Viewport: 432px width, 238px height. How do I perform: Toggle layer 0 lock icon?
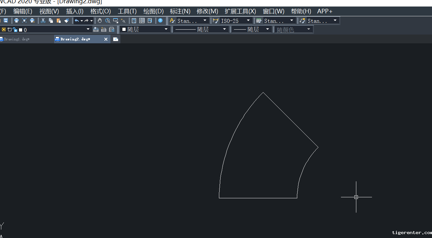15,30
